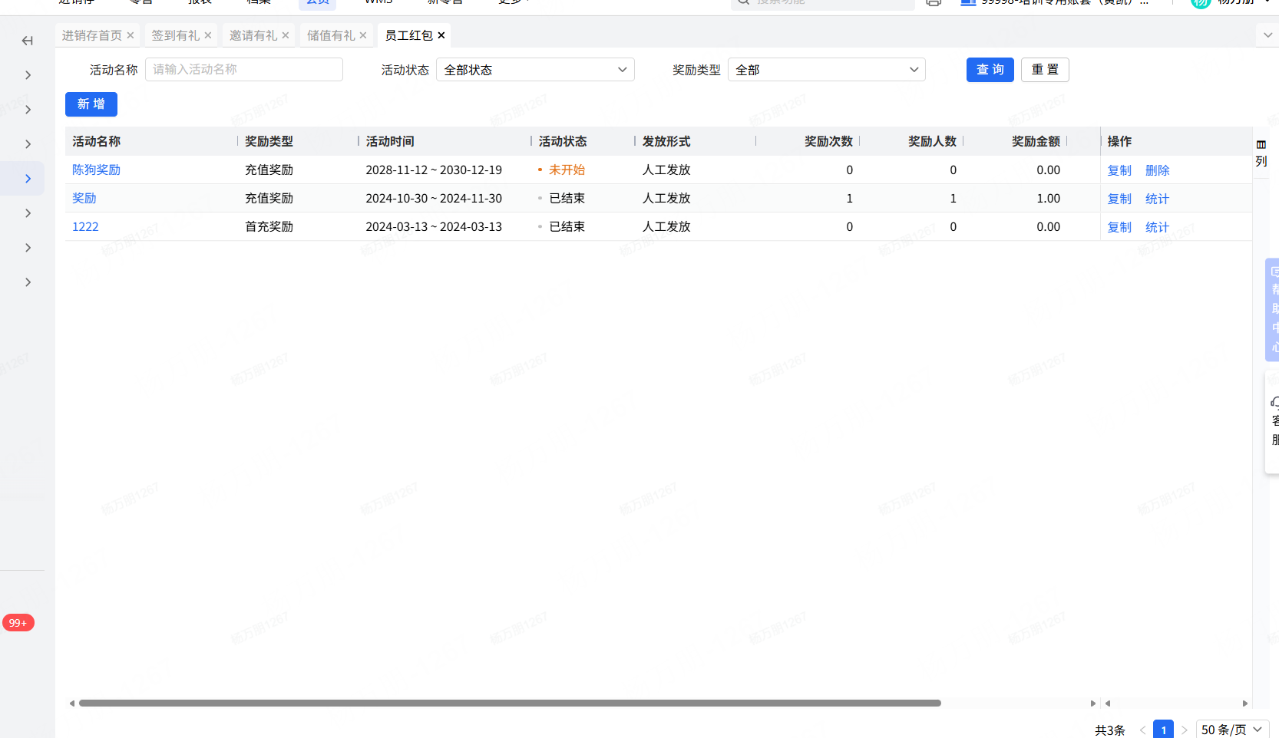Click the 首充奖励 cell in the 1222 row
The image size is (1279, 738).
(269, 227)
